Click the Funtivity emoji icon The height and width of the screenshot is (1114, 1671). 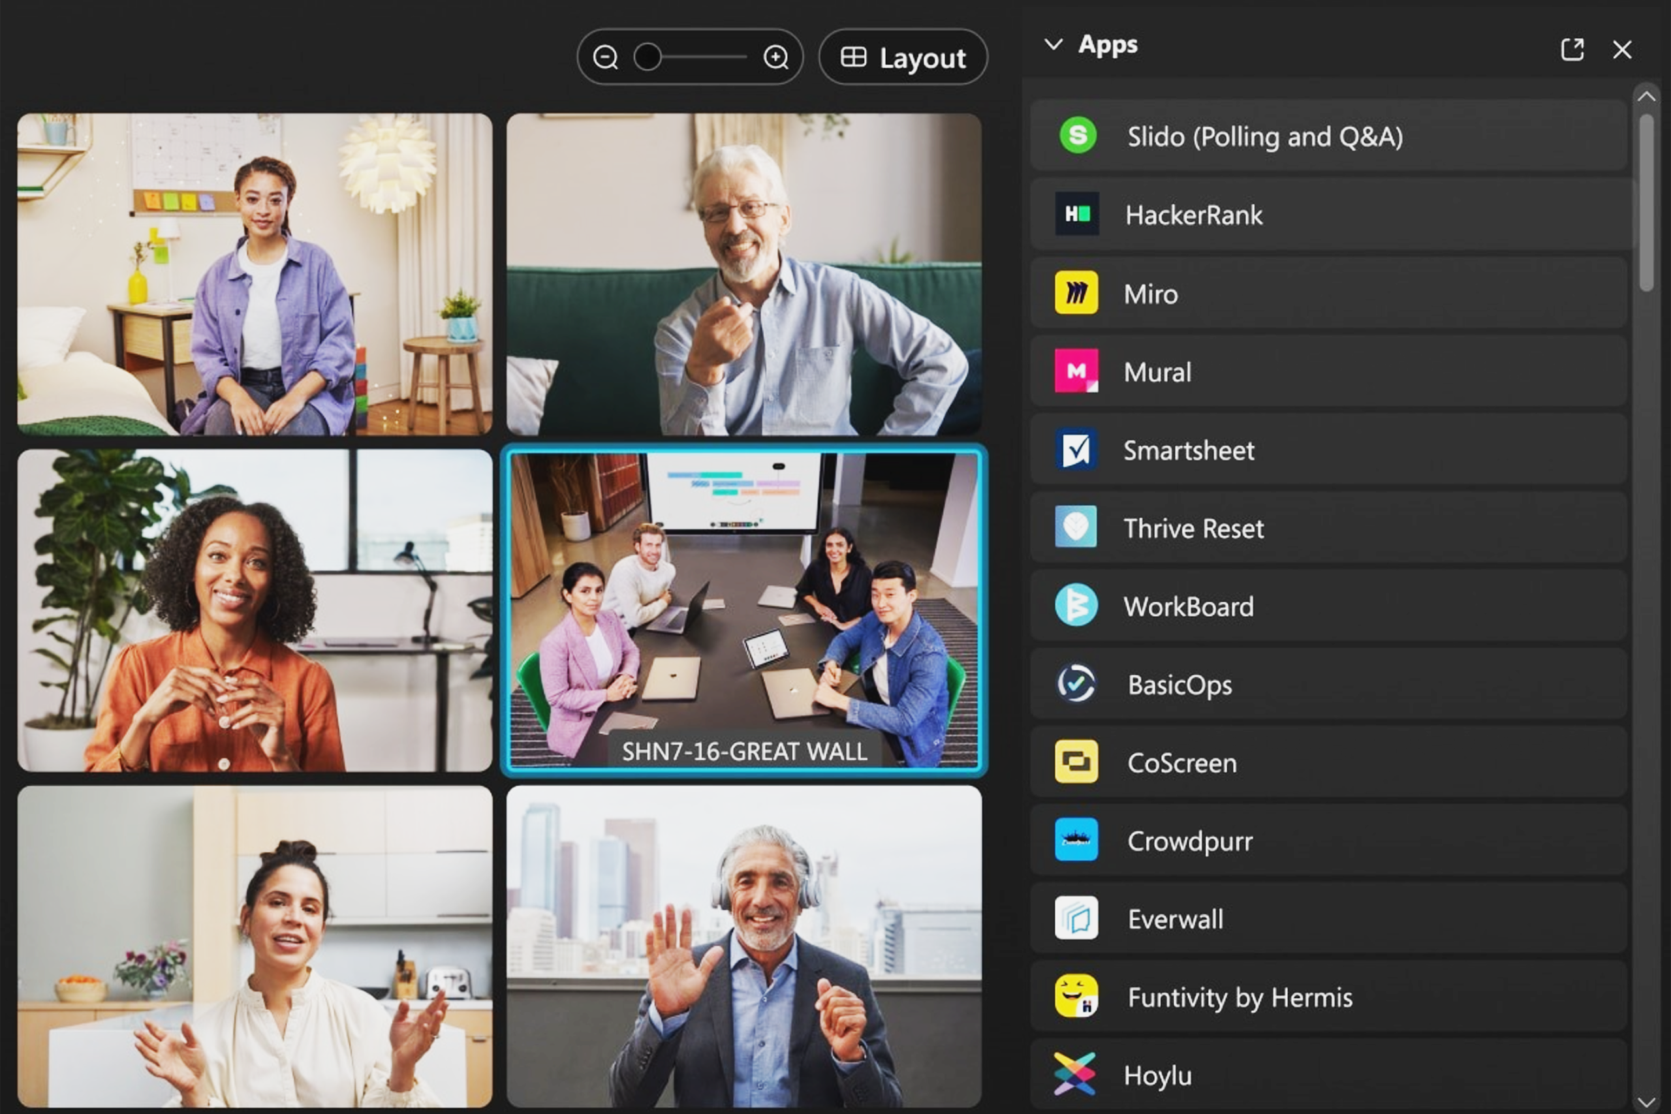(x=1076, y=996)
